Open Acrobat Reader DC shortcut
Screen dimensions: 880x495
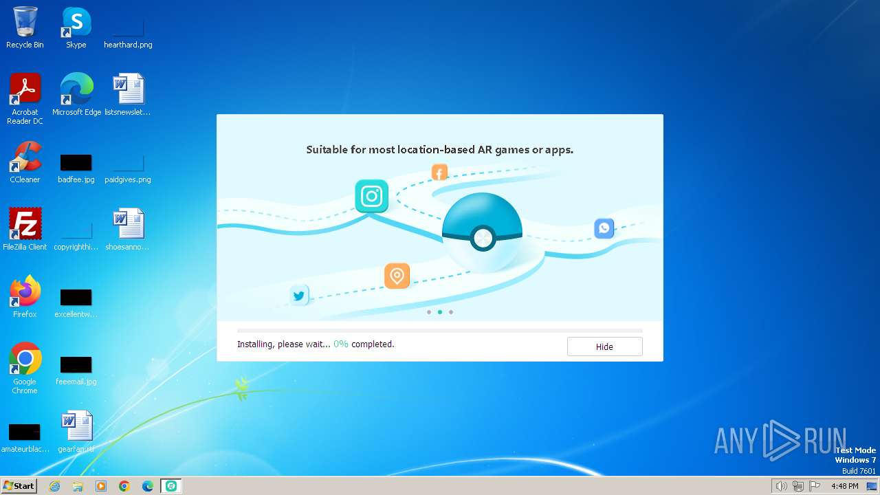tap(25, 99)
